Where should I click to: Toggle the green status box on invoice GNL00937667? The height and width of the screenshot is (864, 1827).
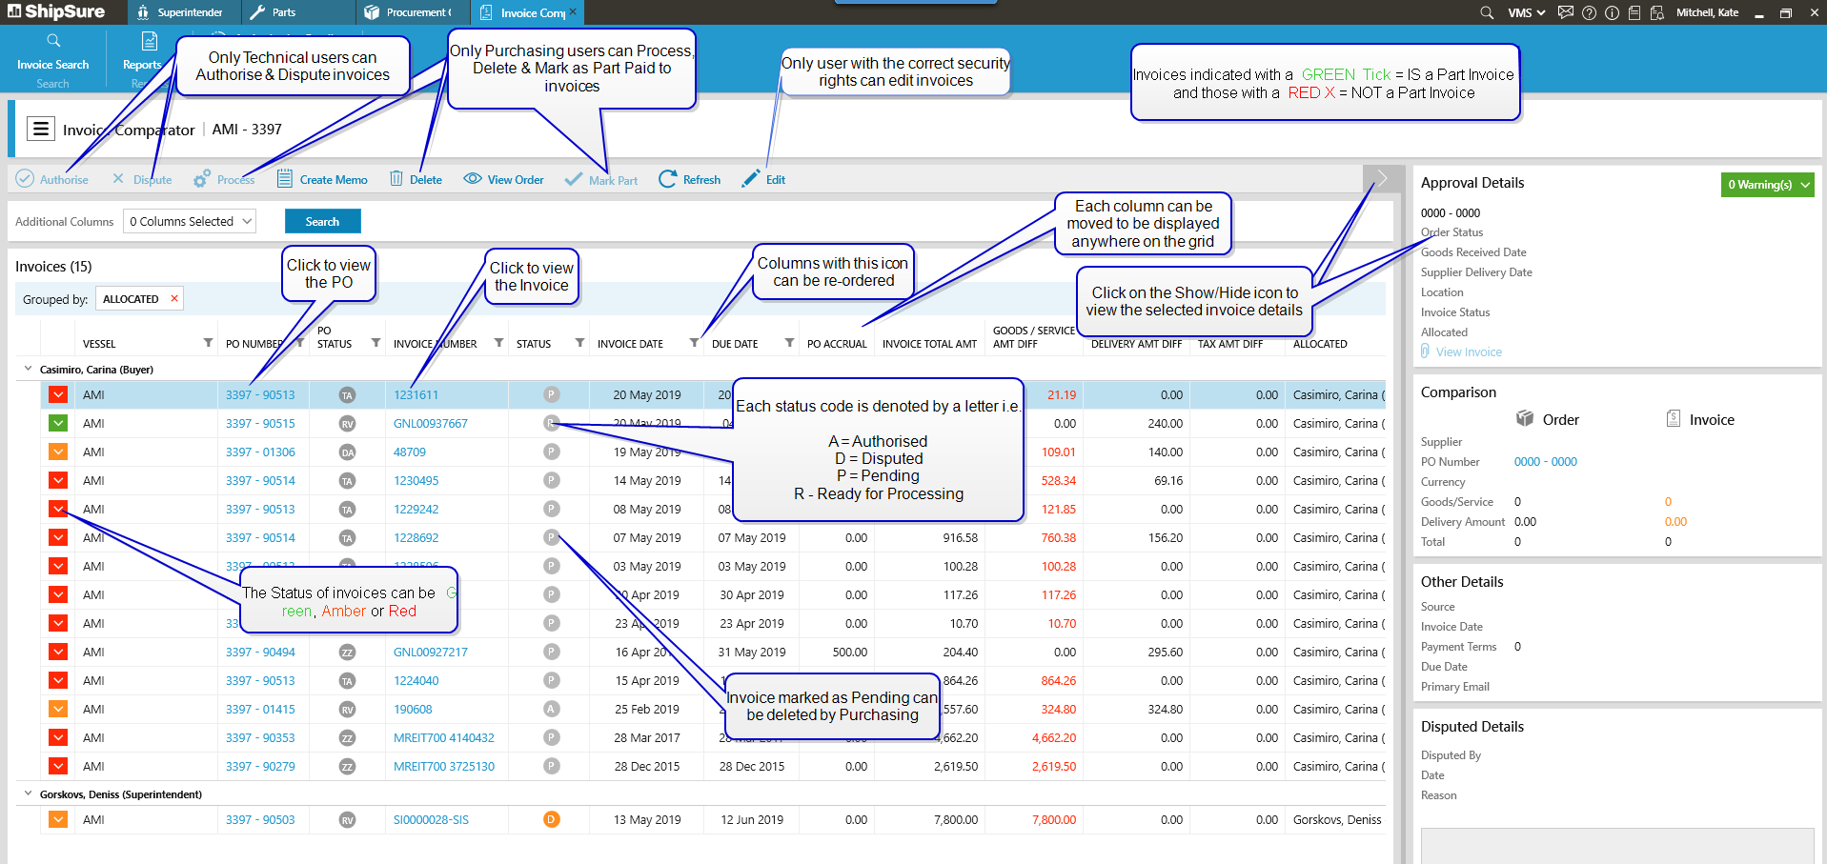point(58,424)
